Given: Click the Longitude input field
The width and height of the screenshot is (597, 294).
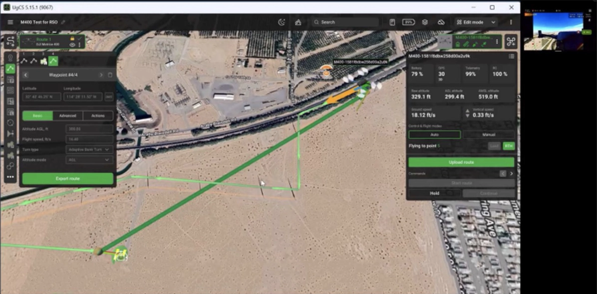Looking at the screenshot, I should click(83, 97).
